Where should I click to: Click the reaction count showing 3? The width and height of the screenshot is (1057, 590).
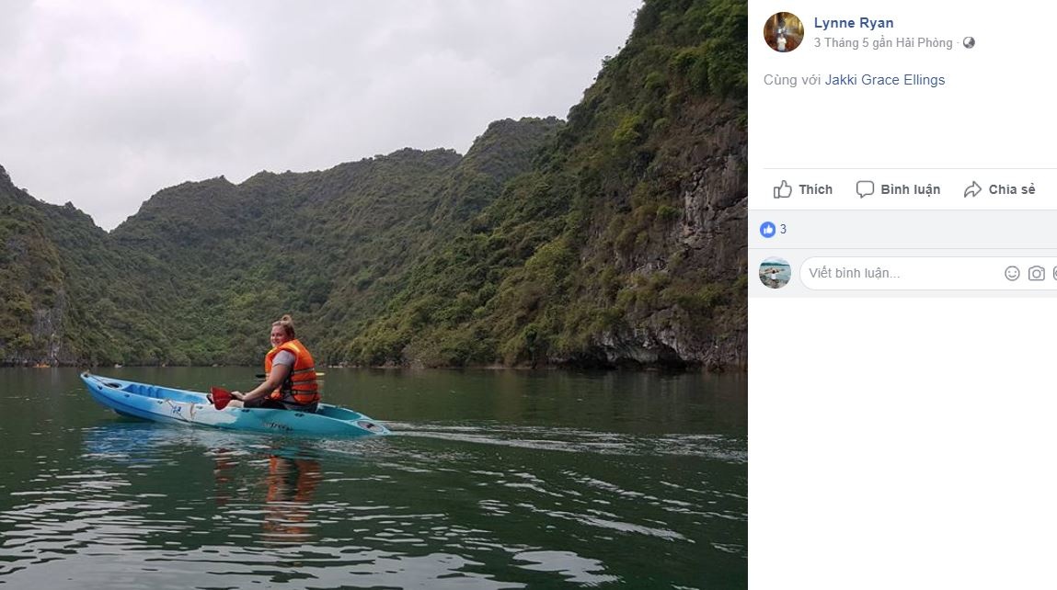[x=782, y=229]
